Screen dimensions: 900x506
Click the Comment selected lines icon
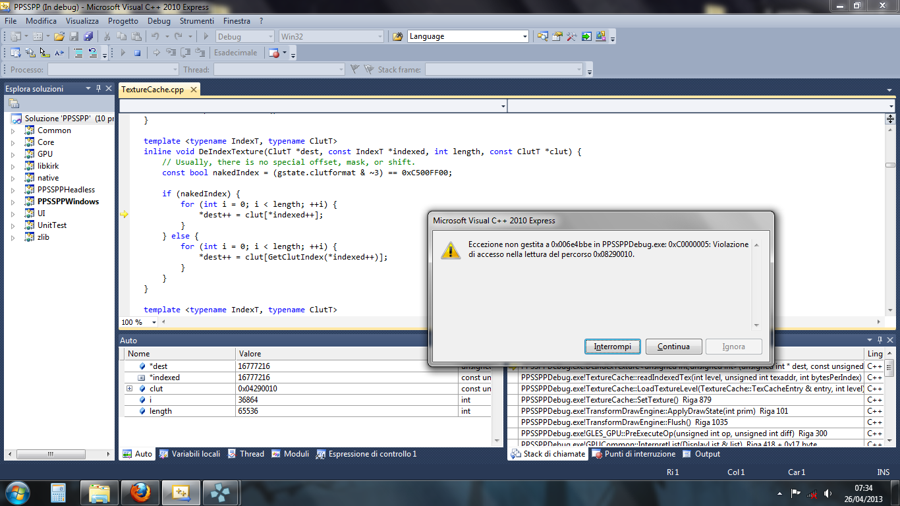pyautogui.click(x=78, y=53)
